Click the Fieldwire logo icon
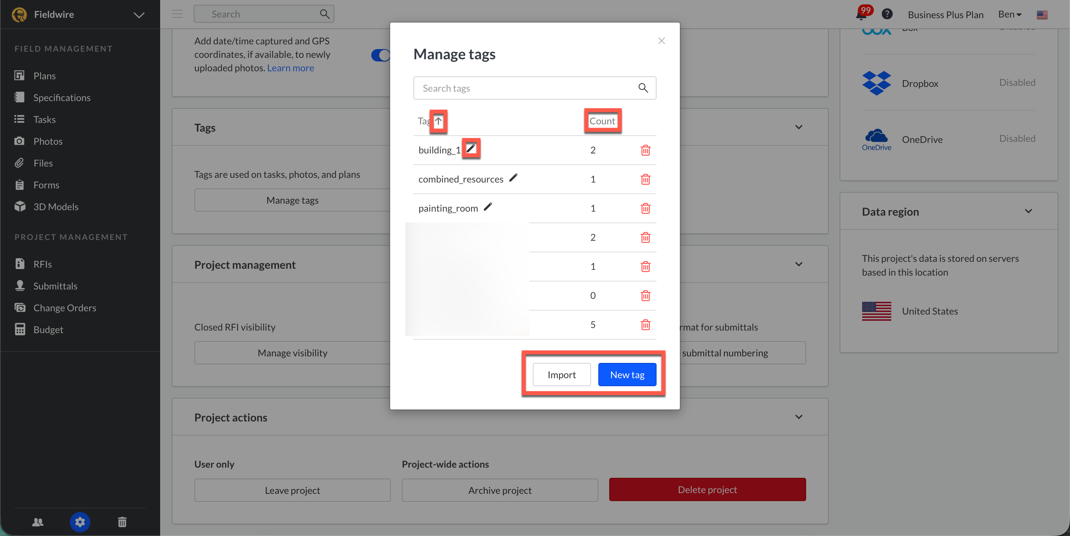Image resolution: width=1070 pixels, height=536 pixels. point(20,15)
